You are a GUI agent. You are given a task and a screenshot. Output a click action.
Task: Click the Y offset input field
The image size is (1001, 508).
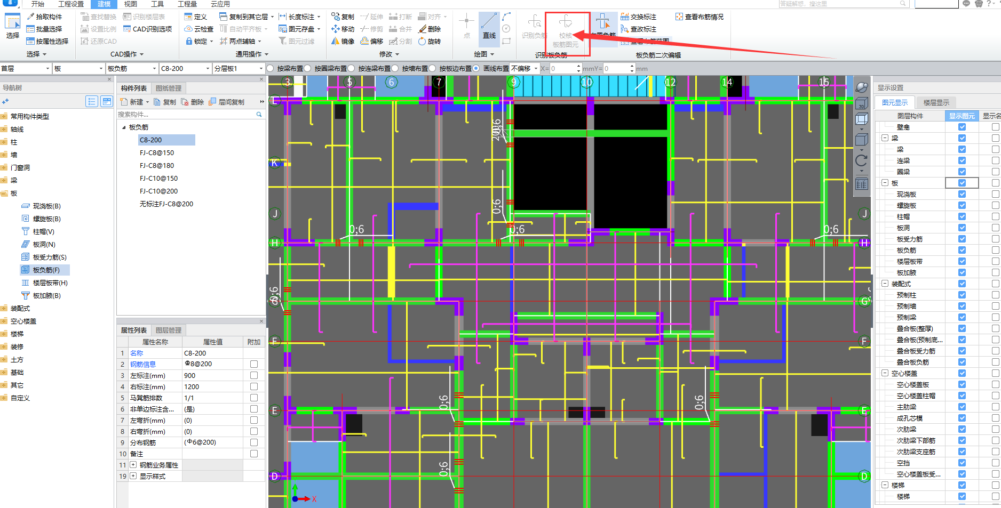pyautogui.click(x=618, y=69)
